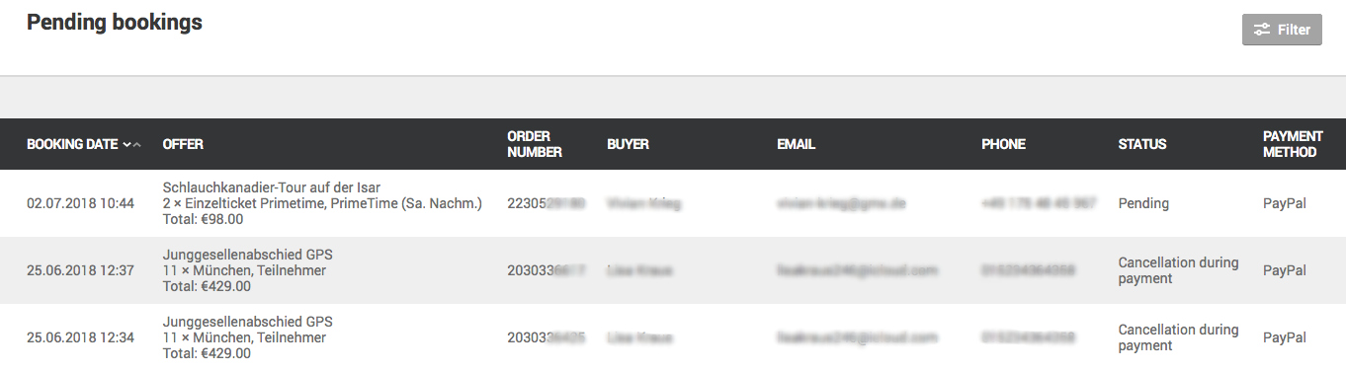Click the sliders icon in Filter button
Screen dimensions: 1346x371
pos(1262,30)
